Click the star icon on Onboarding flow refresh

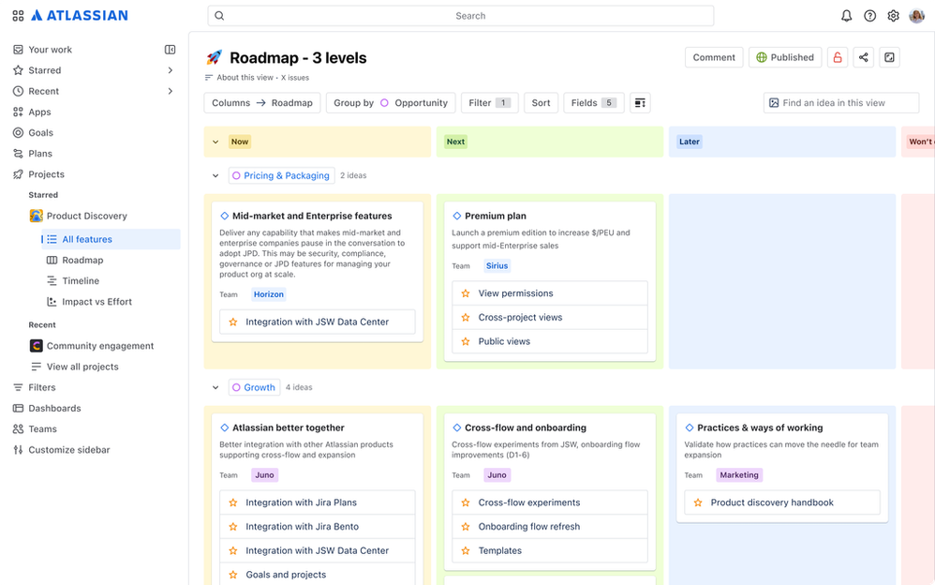(x=465, y=527)
